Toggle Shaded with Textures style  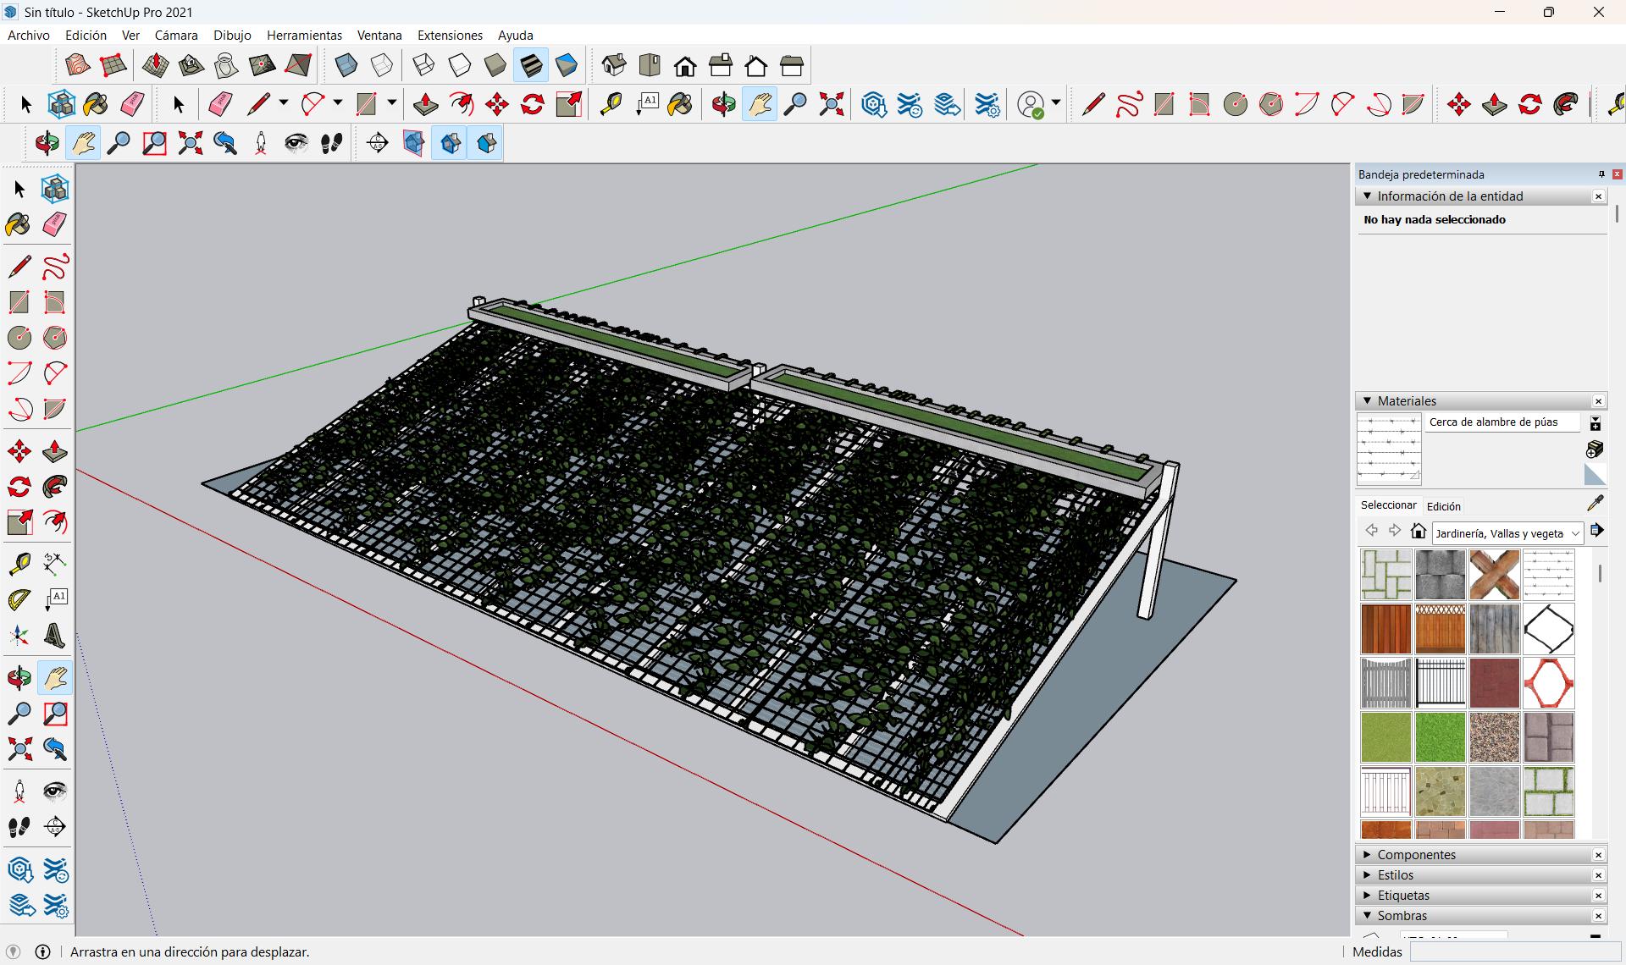tap(531, 65)
